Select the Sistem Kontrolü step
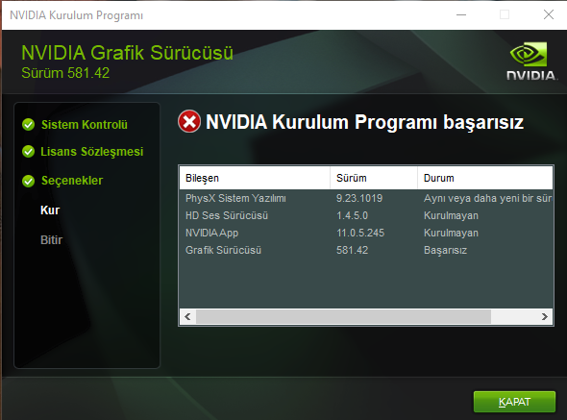567x420 pixels. [x=85, y=124]
